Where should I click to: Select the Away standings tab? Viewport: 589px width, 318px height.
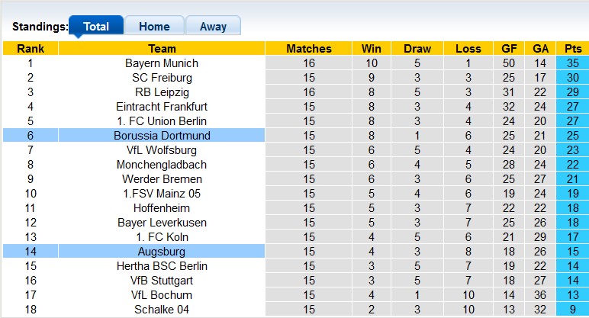tap(213, 26)
